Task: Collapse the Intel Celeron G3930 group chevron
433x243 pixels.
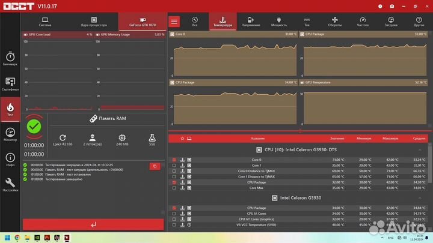Action: (x=420, y=198)
